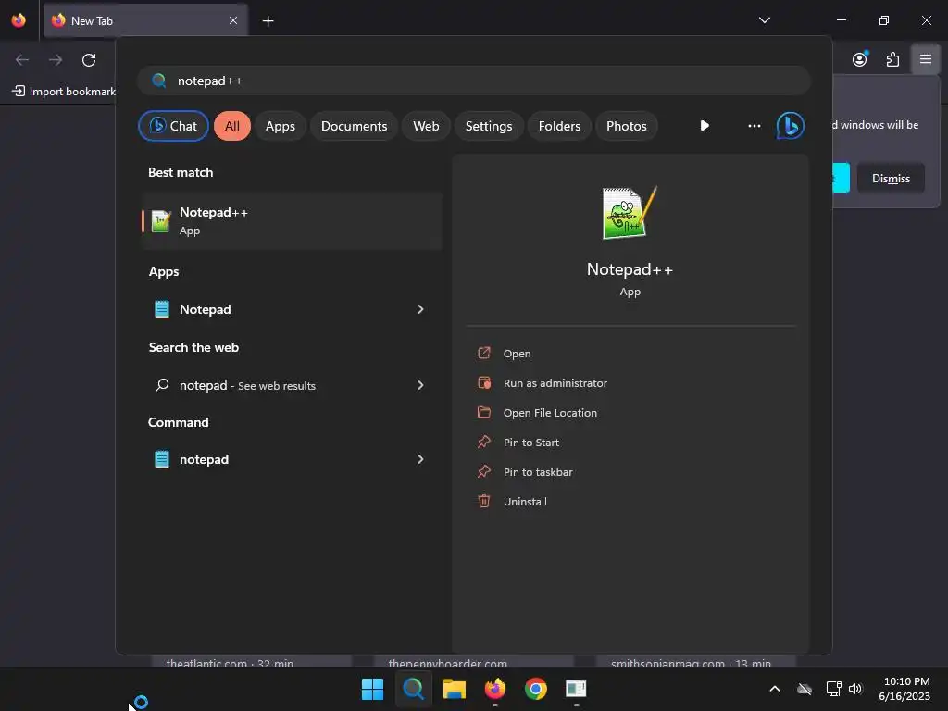Click the Bing icon beside search filters

[790, 126]
